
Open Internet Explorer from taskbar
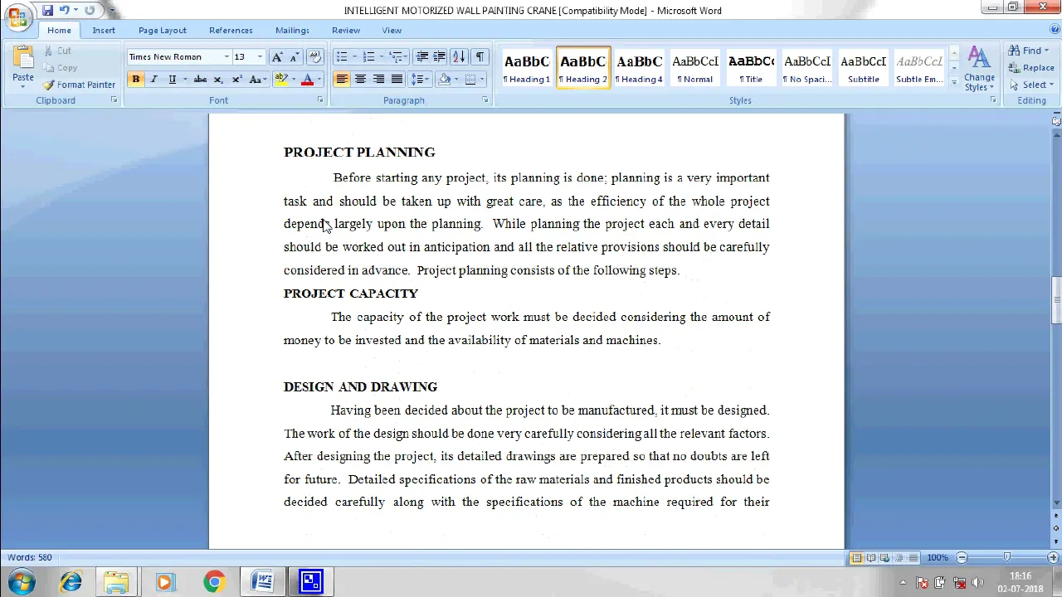pos(71,582)
